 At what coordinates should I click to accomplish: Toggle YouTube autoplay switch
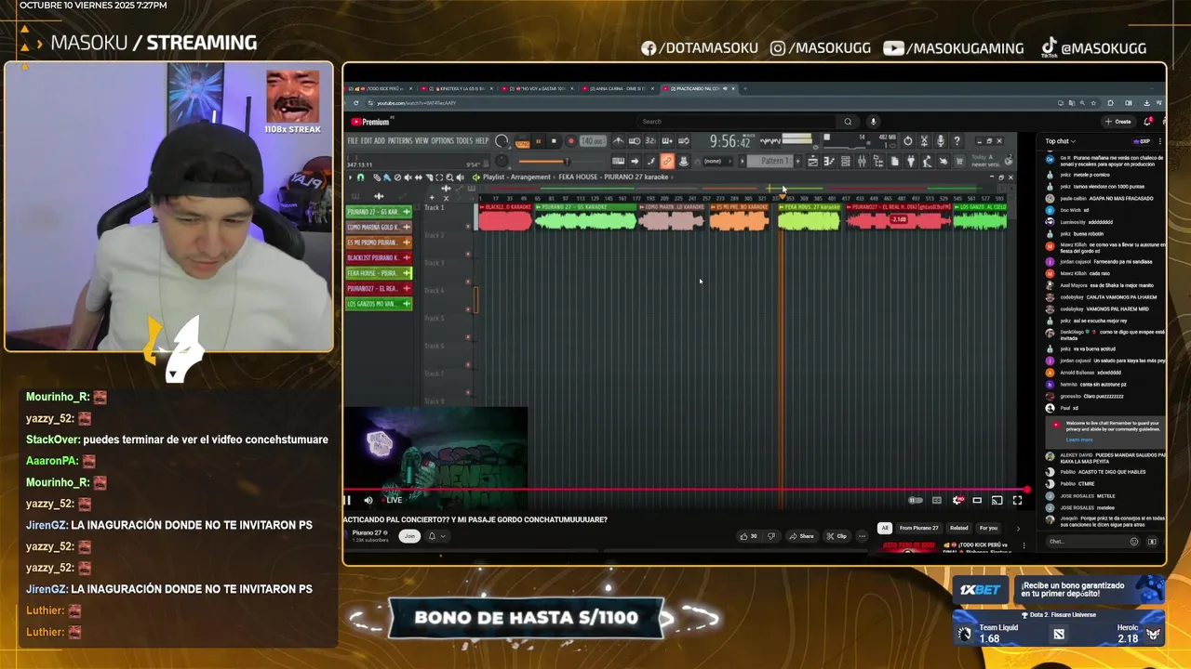[916, 500]
